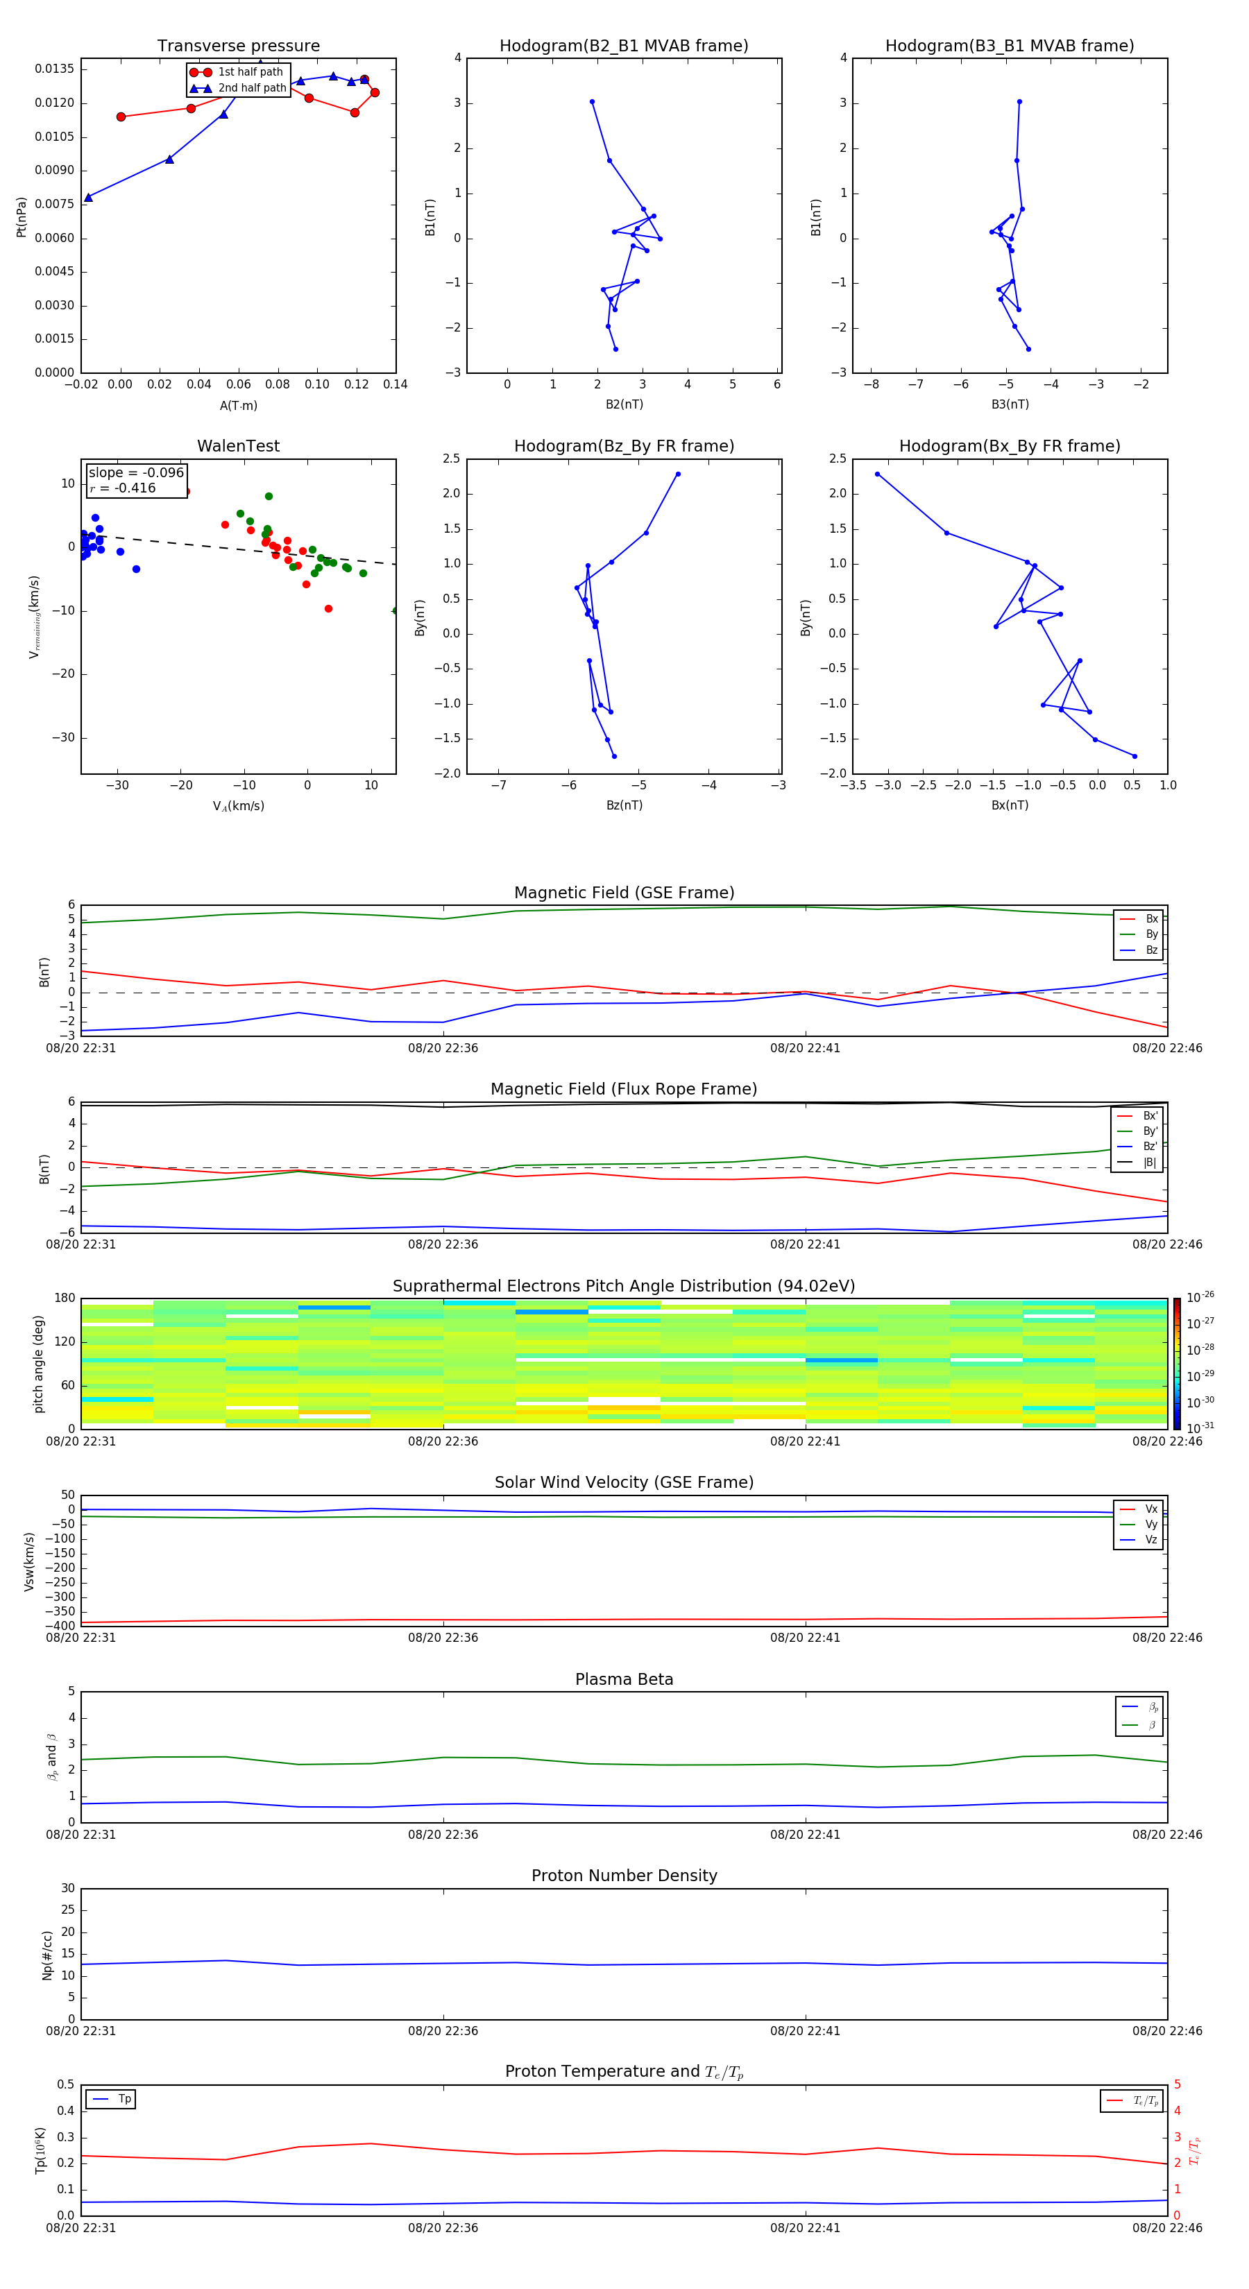1249x2289 pixels.
Task: Click the red 'Te/Tp' legend box
Action: point(1132,2100)
